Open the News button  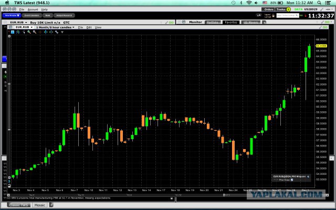pos(48,15)
